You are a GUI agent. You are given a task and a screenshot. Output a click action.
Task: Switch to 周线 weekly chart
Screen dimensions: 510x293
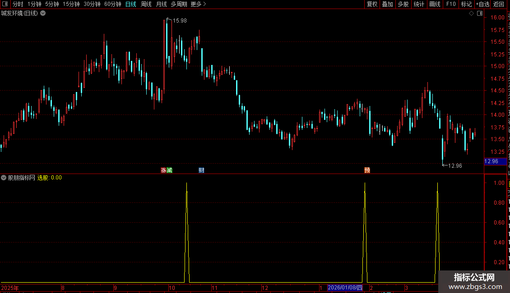[146, 4]
